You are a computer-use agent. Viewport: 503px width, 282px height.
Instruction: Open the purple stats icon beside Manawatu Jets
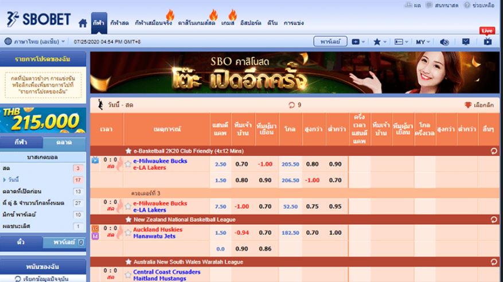pyautogui.click(x=95, y=236)
